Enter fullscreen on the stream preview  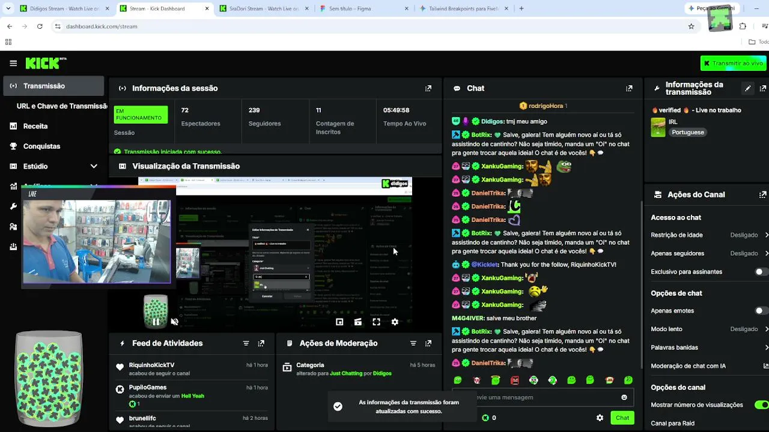click(x=376, y=322)
